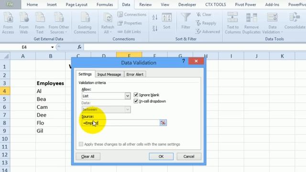Select the Settings dialog tab
The width and height of the screenshot is (306, 172).
(x=85, y=74)
